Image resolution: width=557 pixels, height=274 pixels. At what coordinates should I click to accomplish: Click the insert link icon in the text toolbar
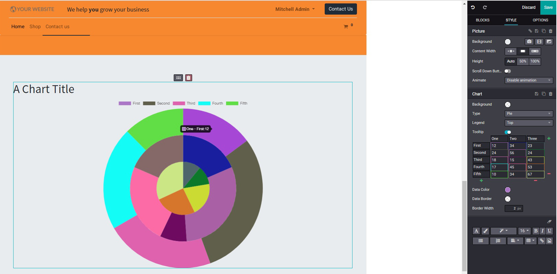[x=542, y=241]
